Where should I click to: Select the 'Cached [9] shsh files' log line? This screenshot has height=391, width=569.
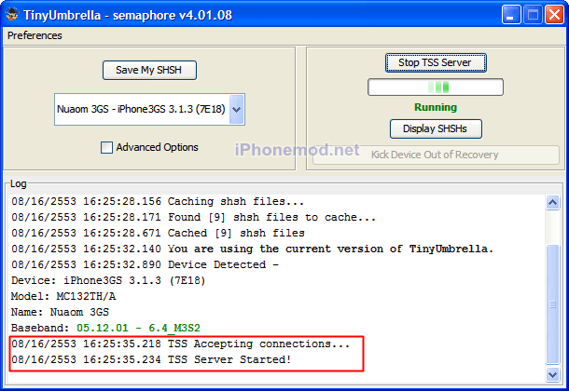158,233
